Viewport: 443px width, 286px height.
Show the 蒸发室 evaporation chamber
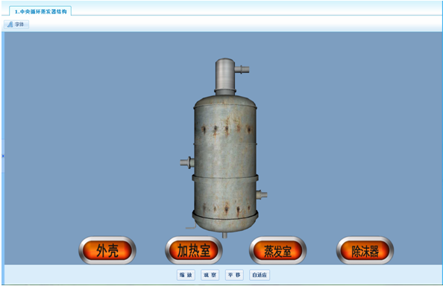pyautogui.click(x=277, y=250)
